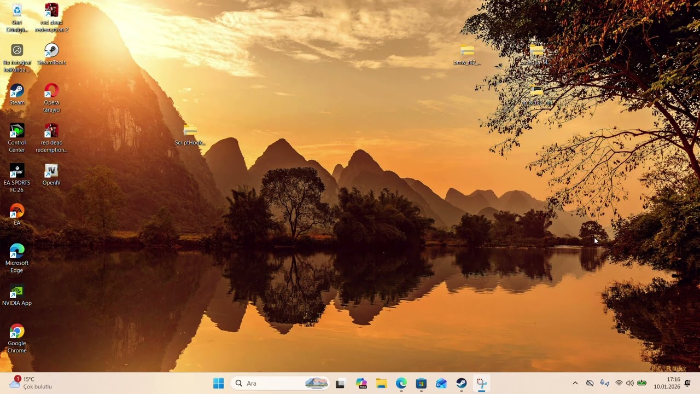Image resolution: width=700 pixels, height=394 pixels.
Task: Click the speaker volume tray icon
Action: 629,383
